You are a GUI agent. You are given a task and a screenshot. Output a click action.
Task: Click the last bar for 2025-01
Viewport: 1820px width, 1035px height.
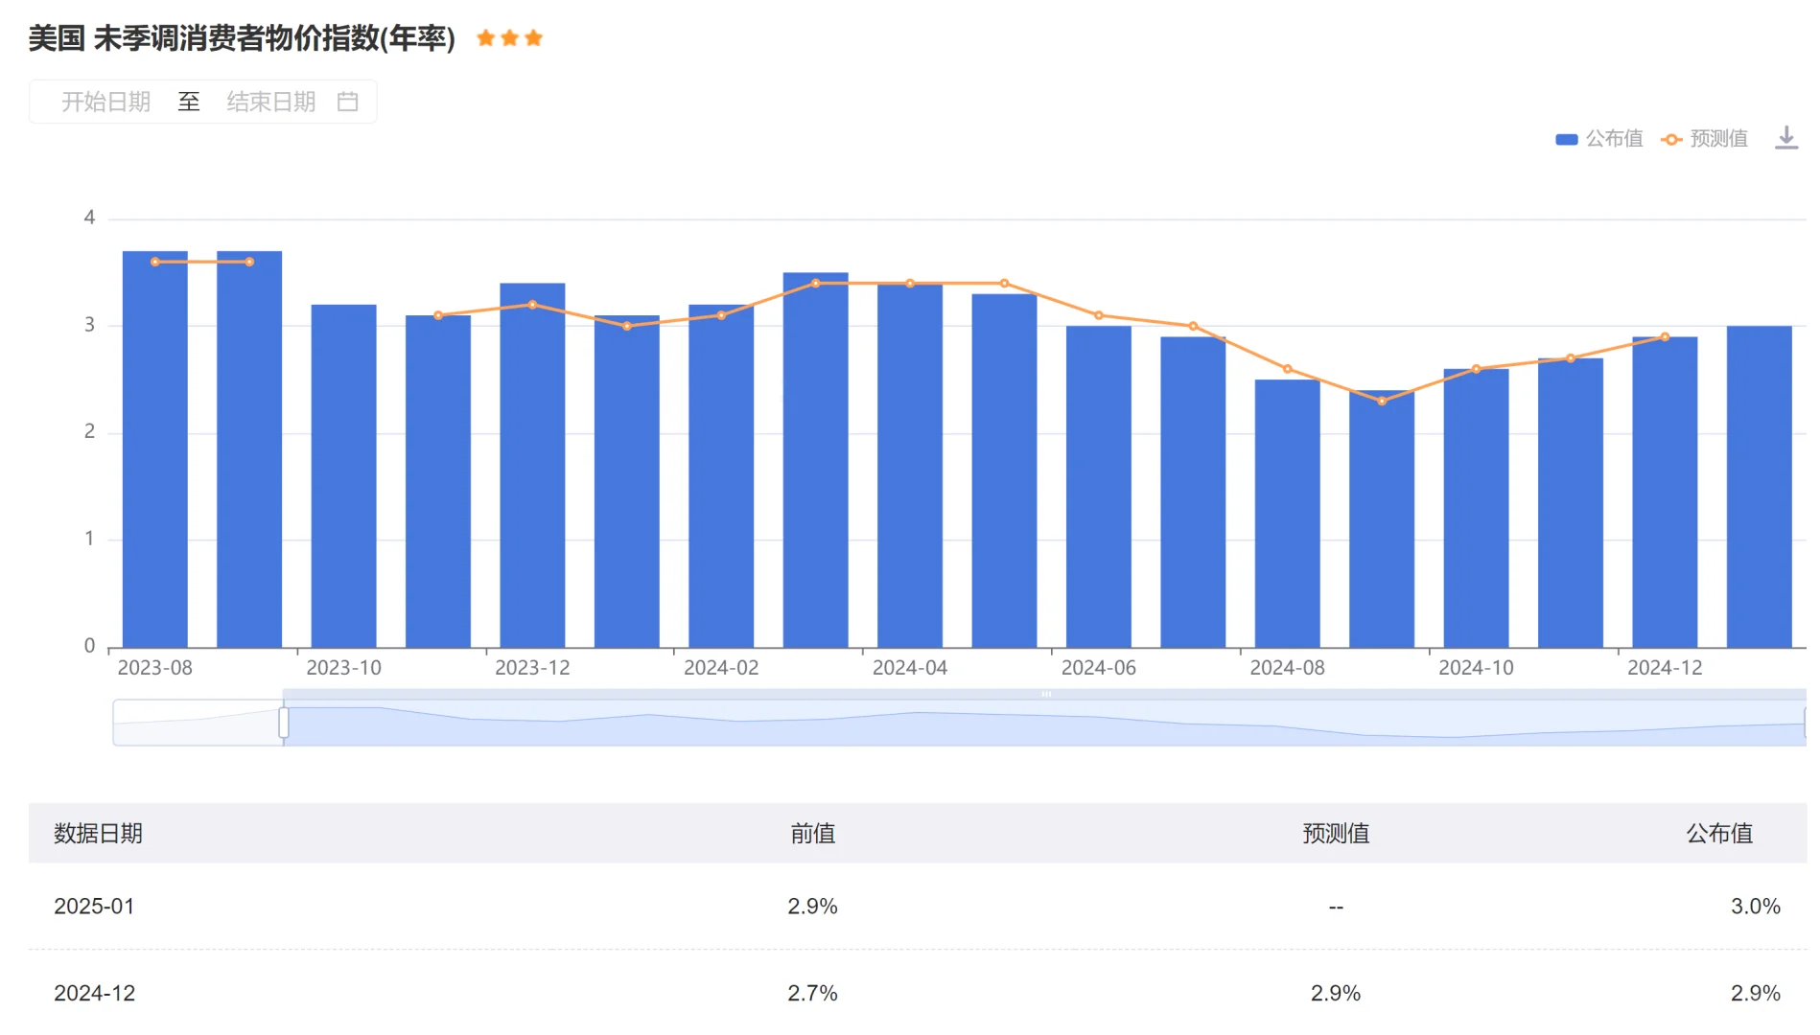coord(1760,487)
